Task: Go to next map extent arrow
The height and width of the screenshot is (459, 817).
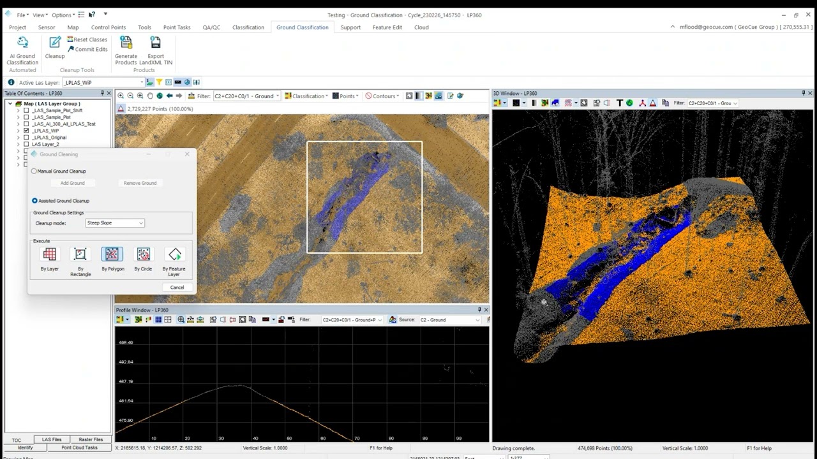Action: (179, 96)
